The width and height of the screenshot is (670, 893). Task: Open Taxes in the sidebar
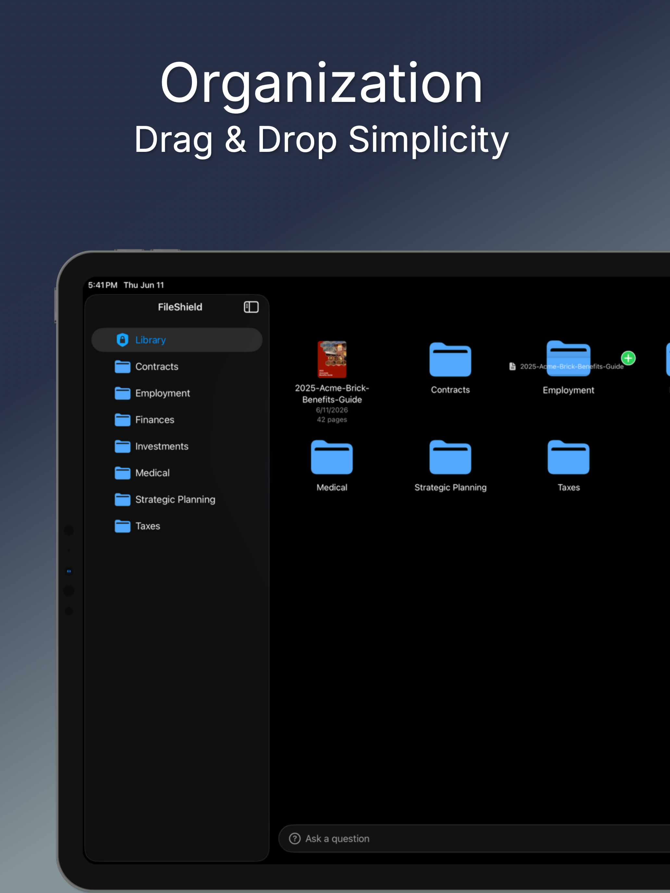177,526
